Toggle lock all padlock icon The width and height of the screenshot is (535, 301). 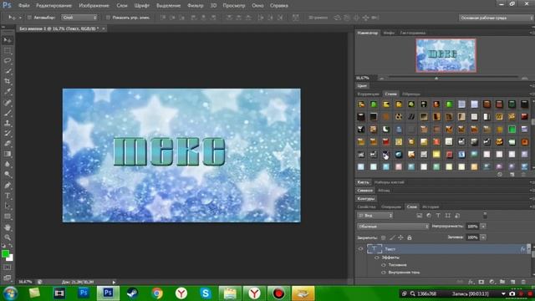410,237
